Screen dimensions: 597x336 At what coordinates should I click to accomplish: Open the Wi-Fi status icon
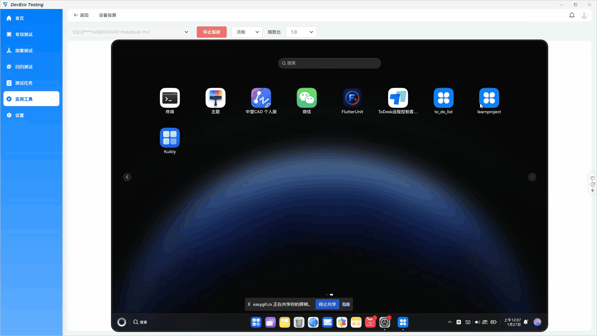click(x=485, y=322)
